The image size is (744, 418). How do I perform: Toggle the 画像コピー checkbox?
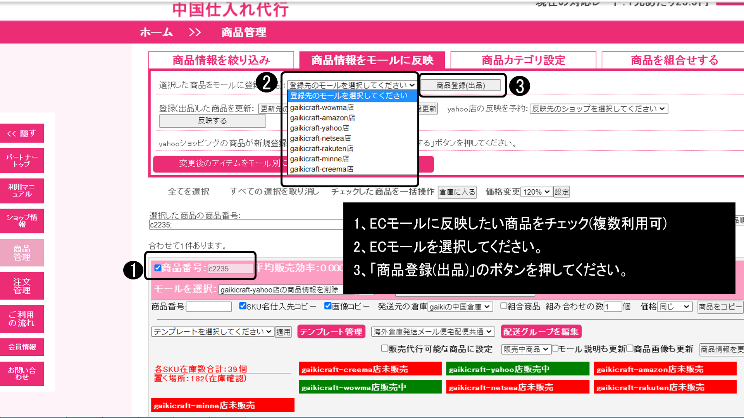point(328,306)
